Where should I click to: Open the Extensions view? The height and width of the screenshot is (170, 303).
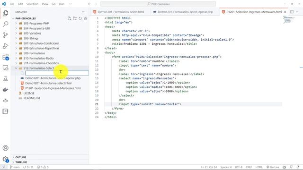click(x=5, y=57)
